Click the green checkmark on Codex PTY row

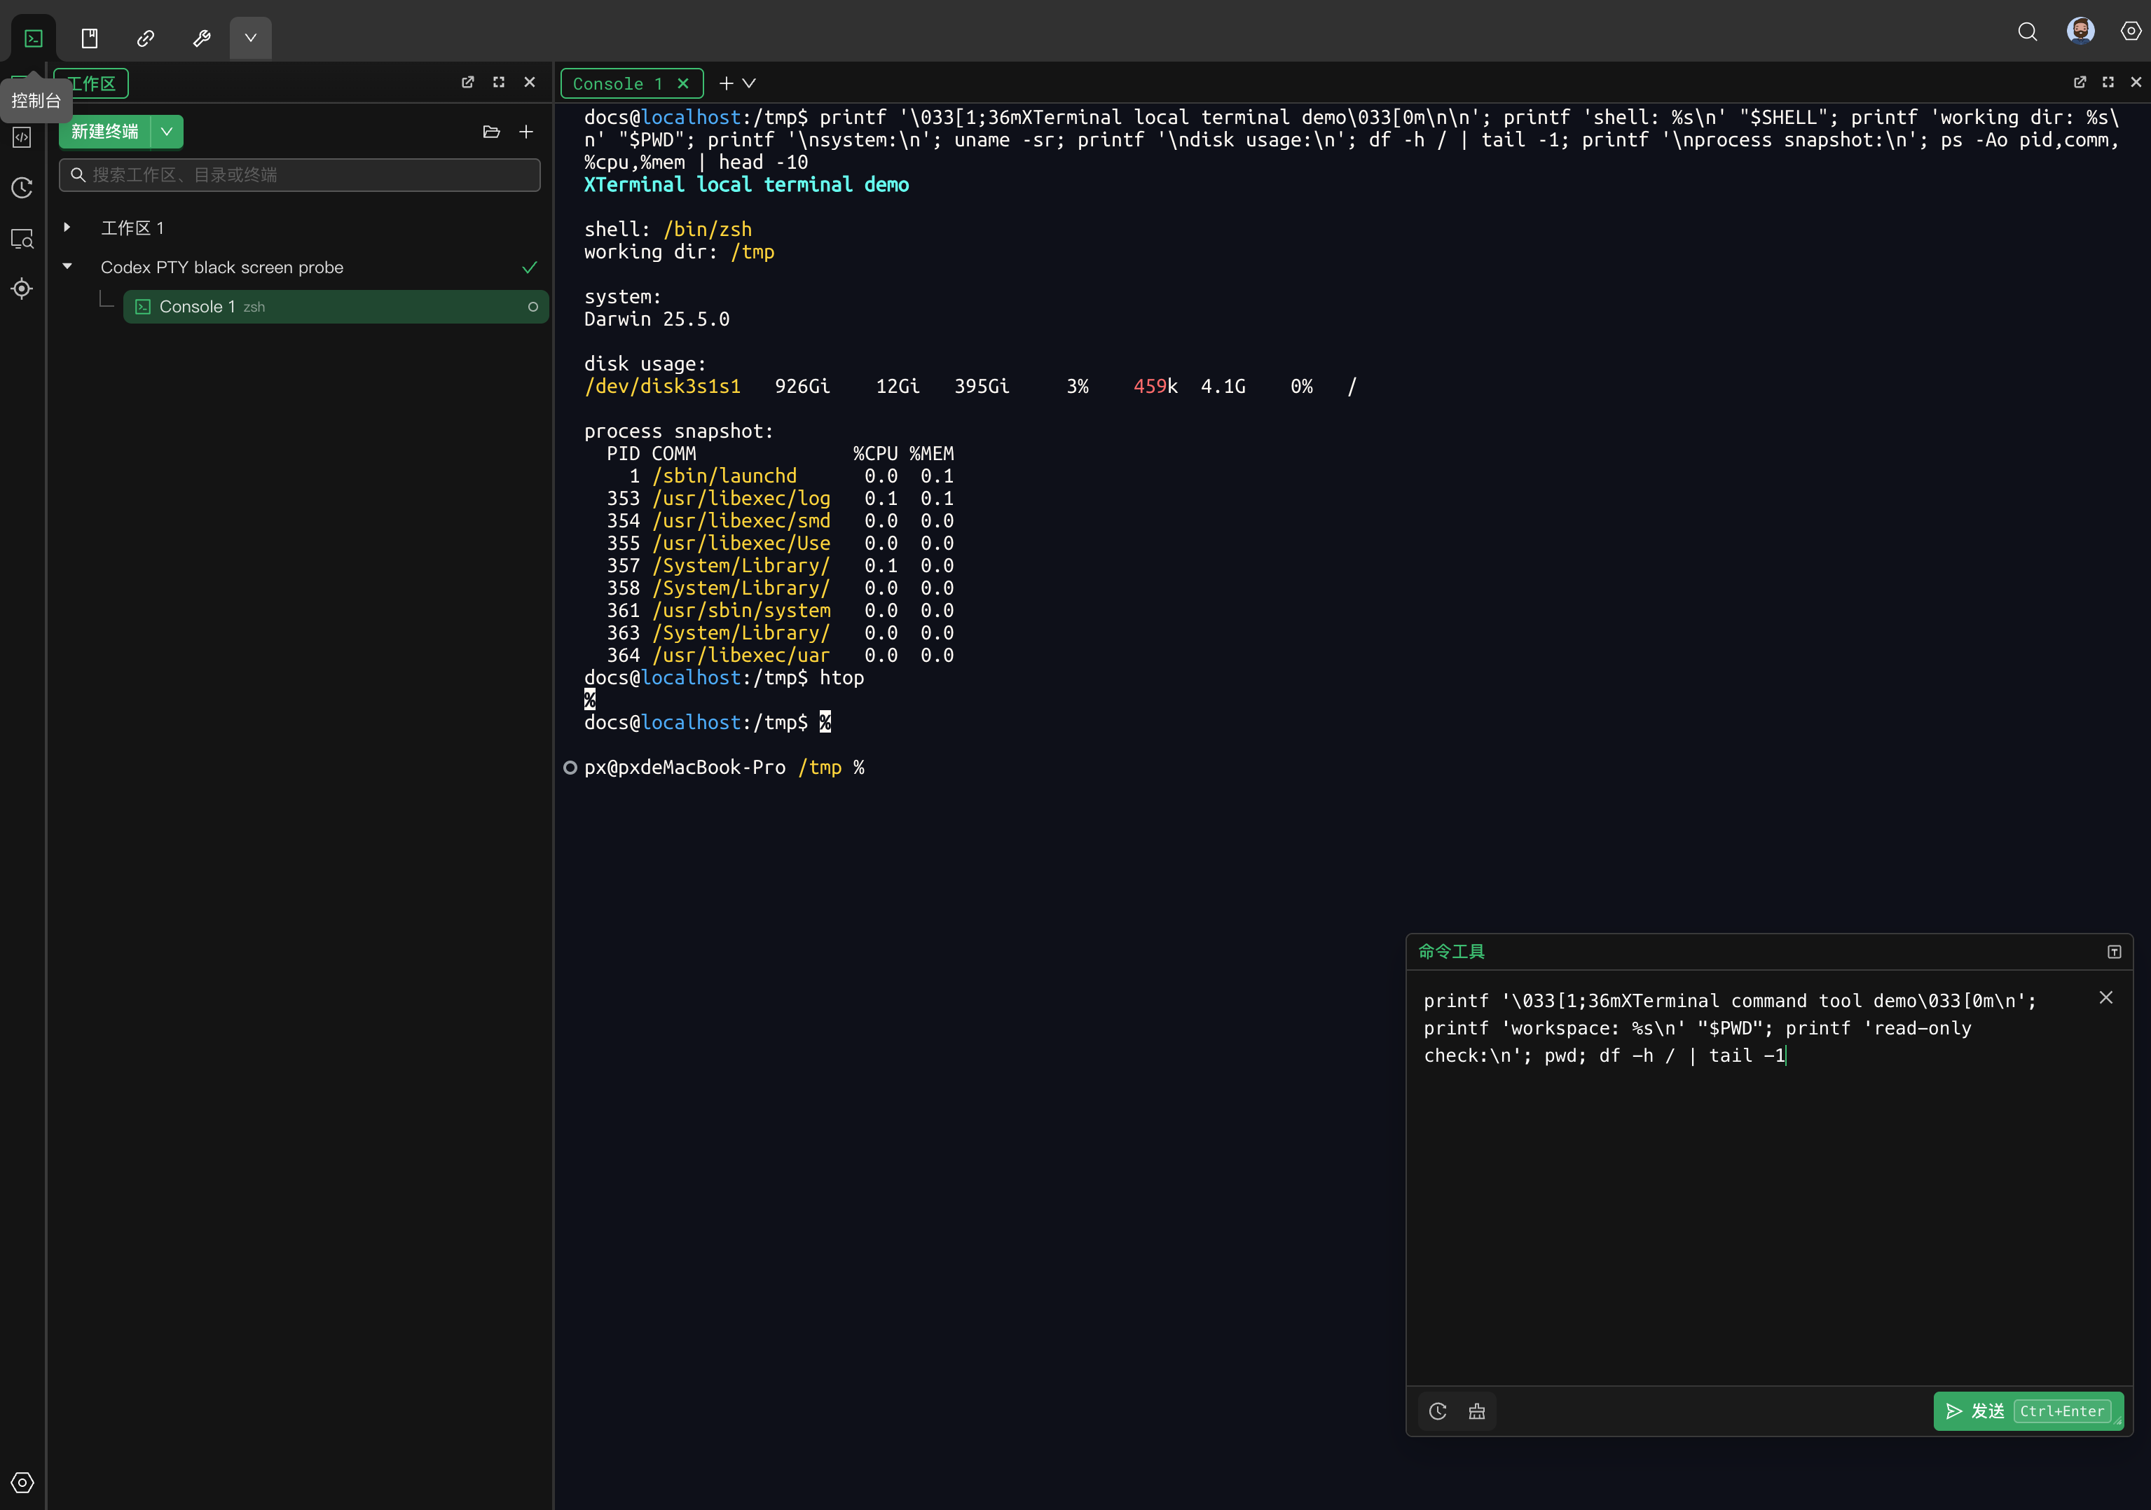tap(529, 268)
